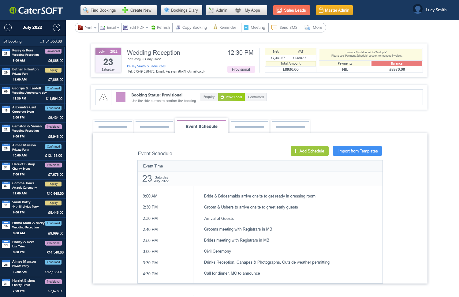Click the Copy Booking icon
The image size is (459, 297).
[x=177, y=27]
